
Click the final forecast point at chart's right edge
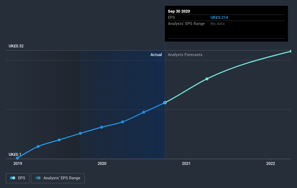(291, 51)
